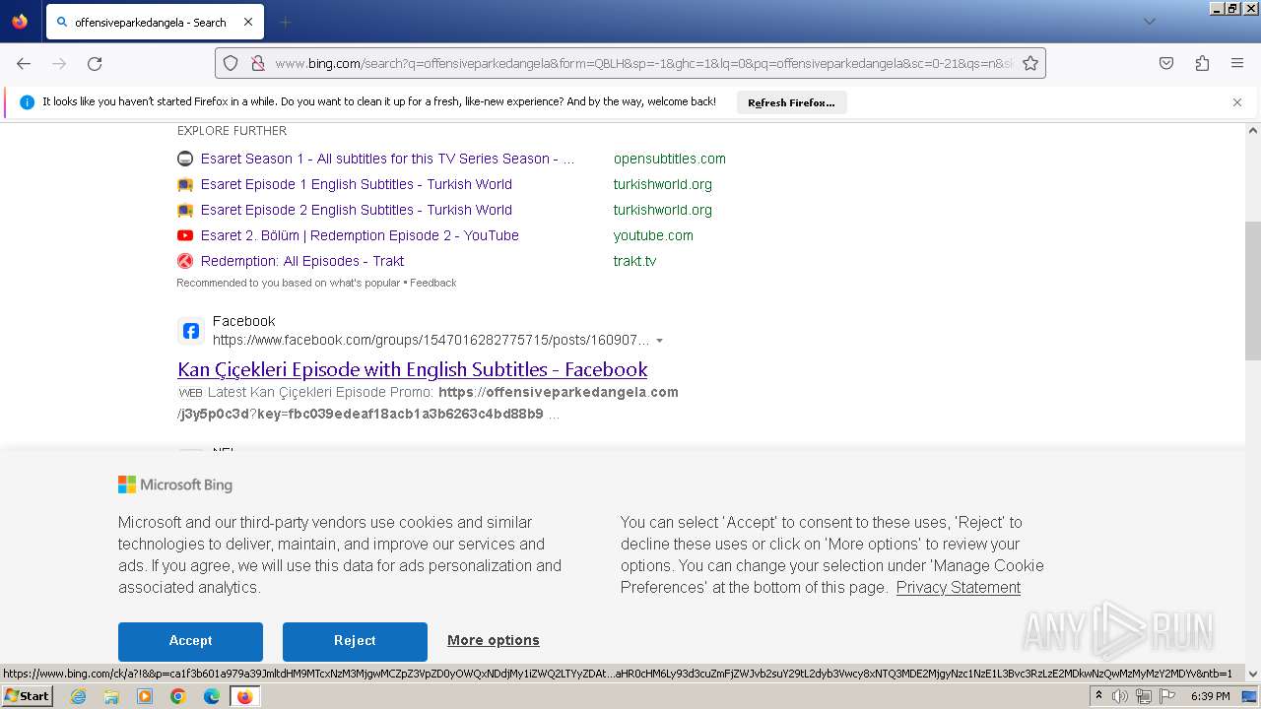Open the Extensions puzzle icon

[1202, 63]
